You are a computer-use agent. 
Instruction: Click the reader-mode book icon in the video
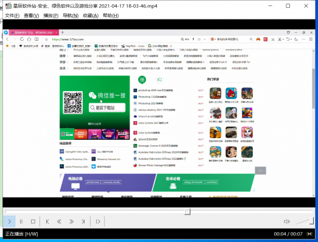tap(36, 39)
